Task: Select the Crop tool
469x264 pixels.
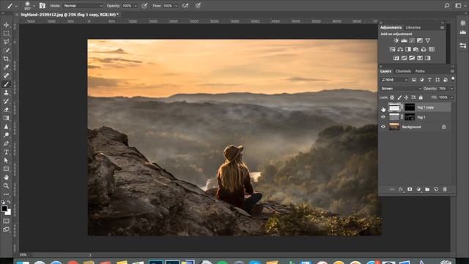Action: tap(6, 59)
